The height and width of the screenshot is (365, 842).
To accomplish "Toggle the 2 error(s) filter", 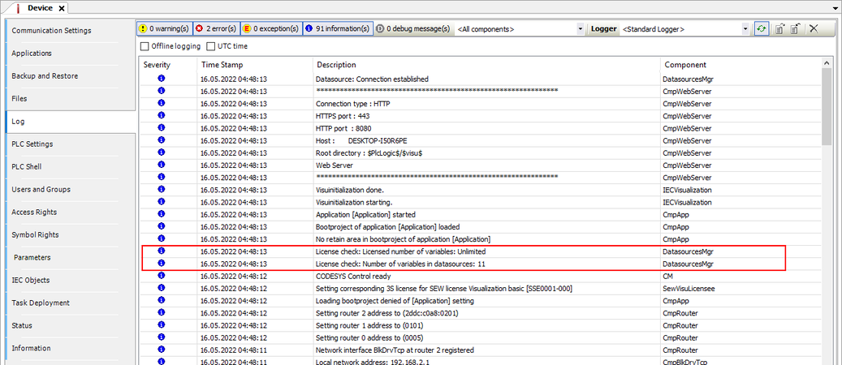I will point(218,28).
